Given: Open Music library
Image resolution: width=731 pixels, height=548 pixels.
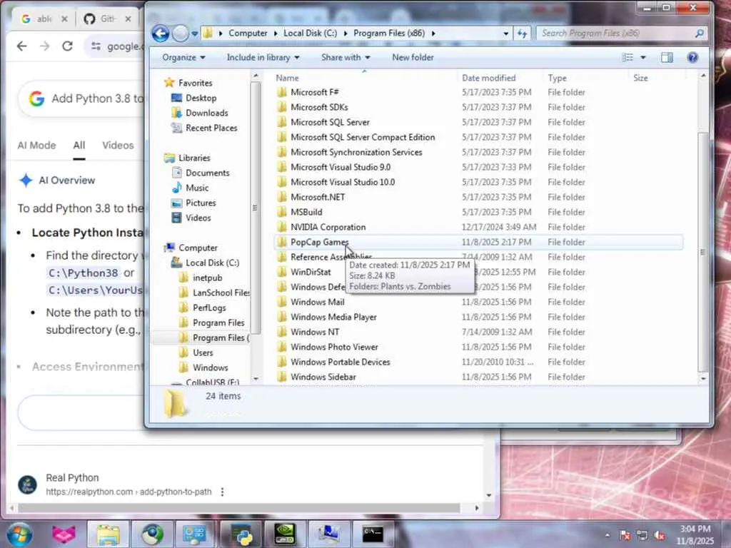Looking at the screenshot, I should pos(197,188).
